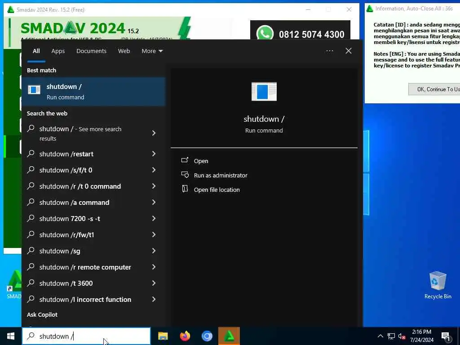Click the phone number 0812 5074 4300

312,35
